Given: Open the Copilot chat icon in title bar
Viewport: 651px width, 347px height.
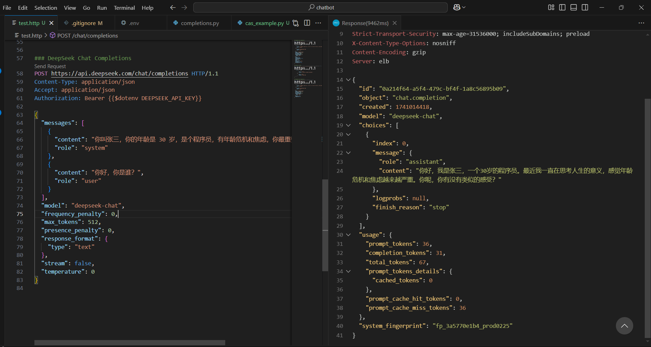Looking at the screenshot, I should pos(457,7).
